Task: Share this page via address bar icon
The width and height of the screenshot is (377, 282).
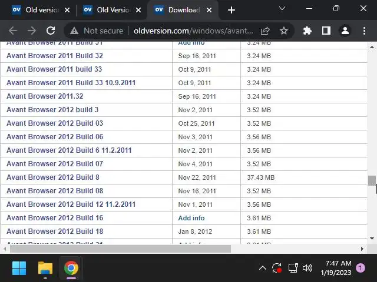Action: (265, 31)
